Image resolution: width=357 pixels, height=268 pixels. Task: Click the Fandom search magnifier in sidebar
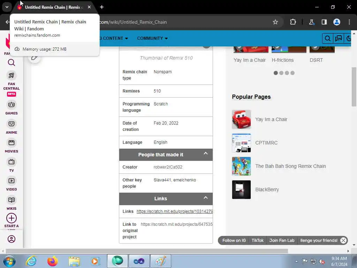12,62
